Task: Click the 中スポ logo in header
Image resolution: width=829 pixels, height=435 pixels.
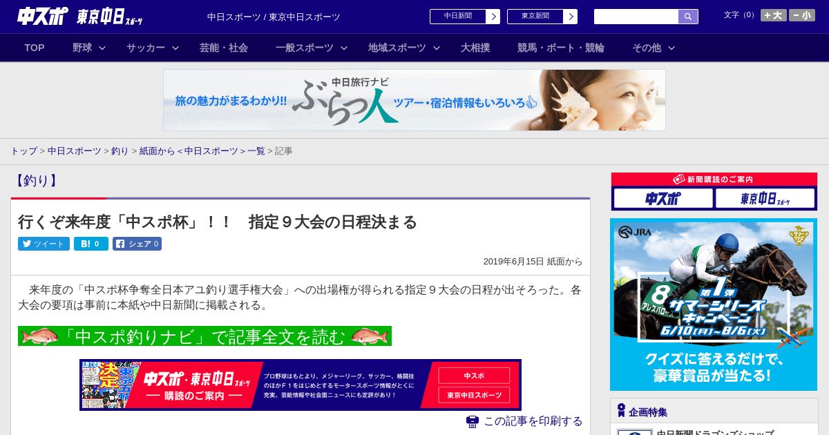Action: (43, 16)
